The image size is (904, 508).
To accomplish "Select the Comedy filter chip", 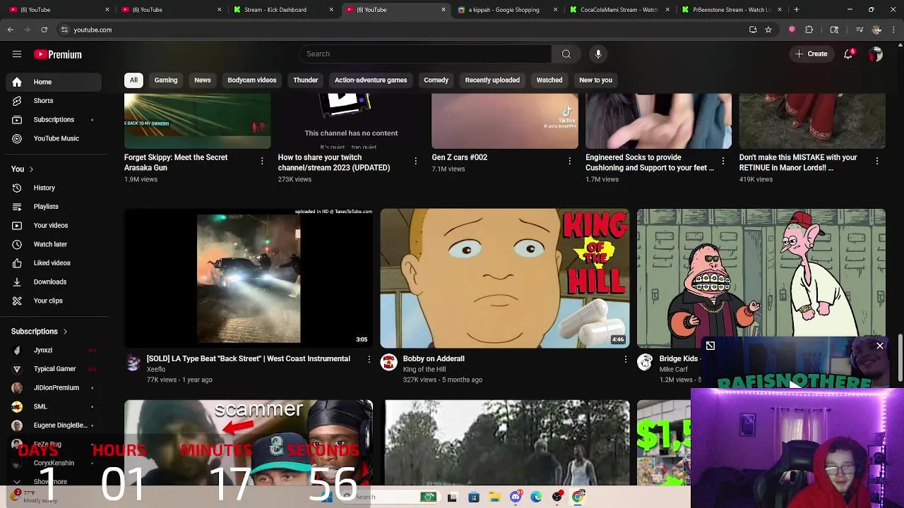I will coord(436,80).
